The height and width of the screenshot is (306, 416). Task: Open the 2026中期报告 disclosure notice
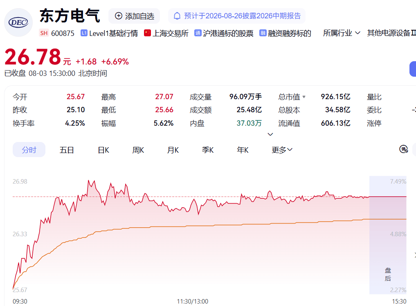coord(237,16)
